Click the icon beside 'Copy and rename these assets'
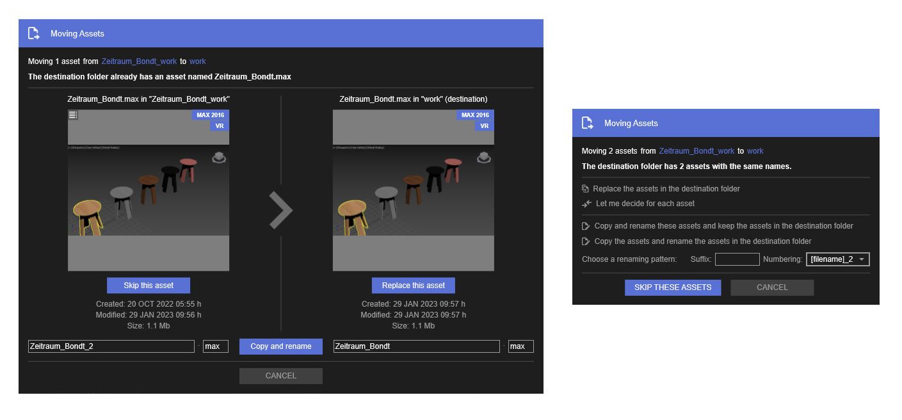Image resolution: width=902 pixels, height=420 pixels. point(585,226)
